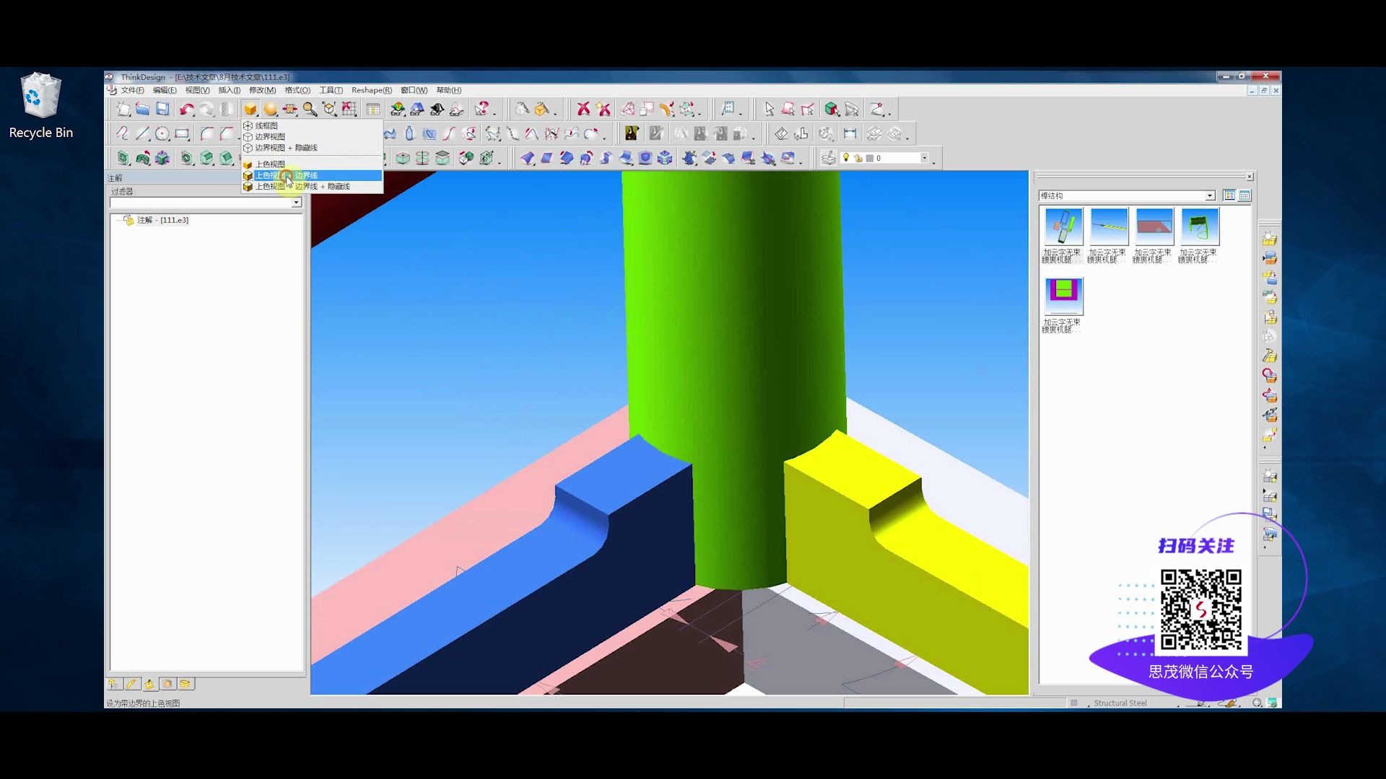Click the layers stack icon
The height and width of the screenshot is (779, 1386).
pyautogui.click(x=829, y=158)
